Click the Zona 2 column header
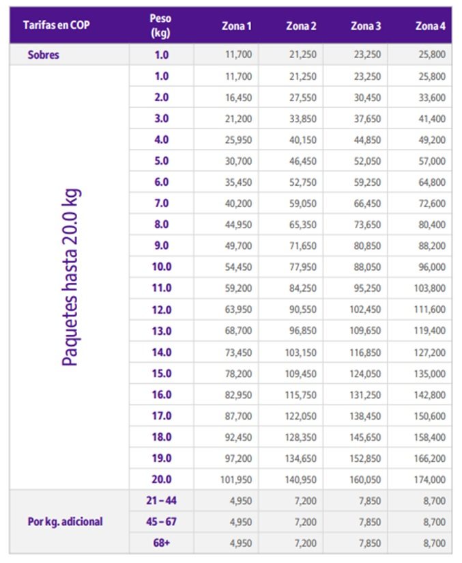The width and height of the screenshot is (462, 563). tap(301, 26)
